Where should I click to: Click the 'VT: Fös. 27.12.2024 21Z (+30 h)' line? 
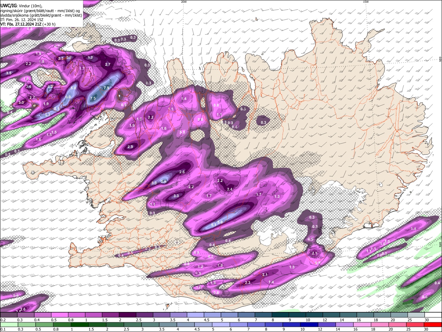click(x=28, y=25)
